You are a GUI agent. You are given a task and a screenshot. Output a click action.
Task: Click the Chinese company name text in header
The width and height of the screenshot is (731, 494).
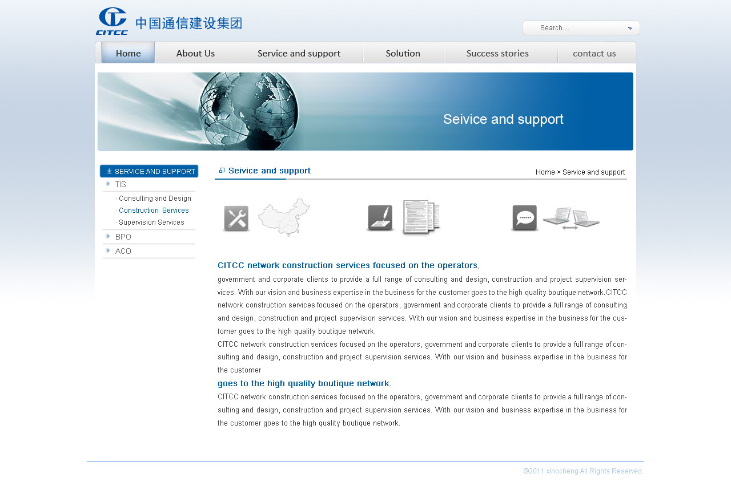pos(189,23)
